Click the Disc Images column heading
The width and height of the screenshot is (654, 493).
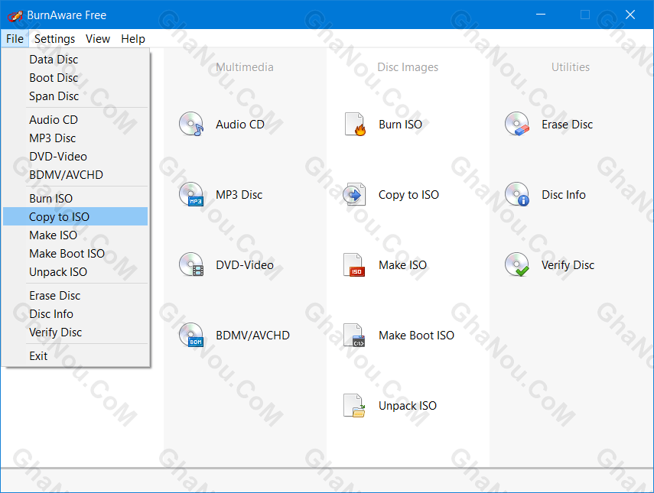click(x=408, y=67)
